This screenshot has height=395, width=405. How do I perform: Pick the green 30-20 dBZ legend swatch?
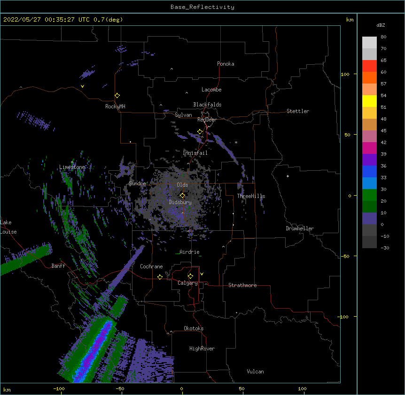[369, 195]
